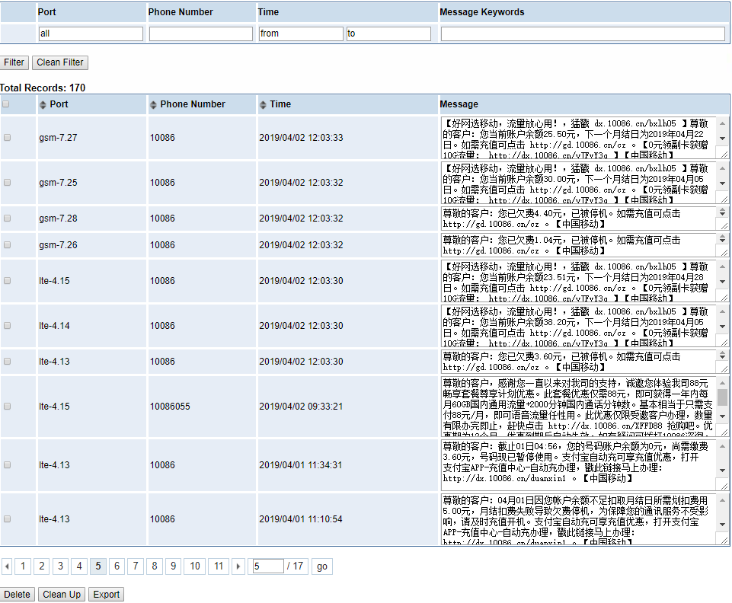Focus the to time field
The height and width of the screenshot is (603, 732).
click(x=388, y=33)
